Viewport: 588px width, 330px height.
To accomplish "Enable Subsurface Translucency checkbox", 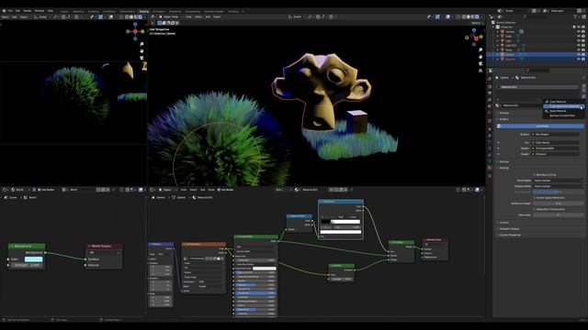I will pos(535,209).
